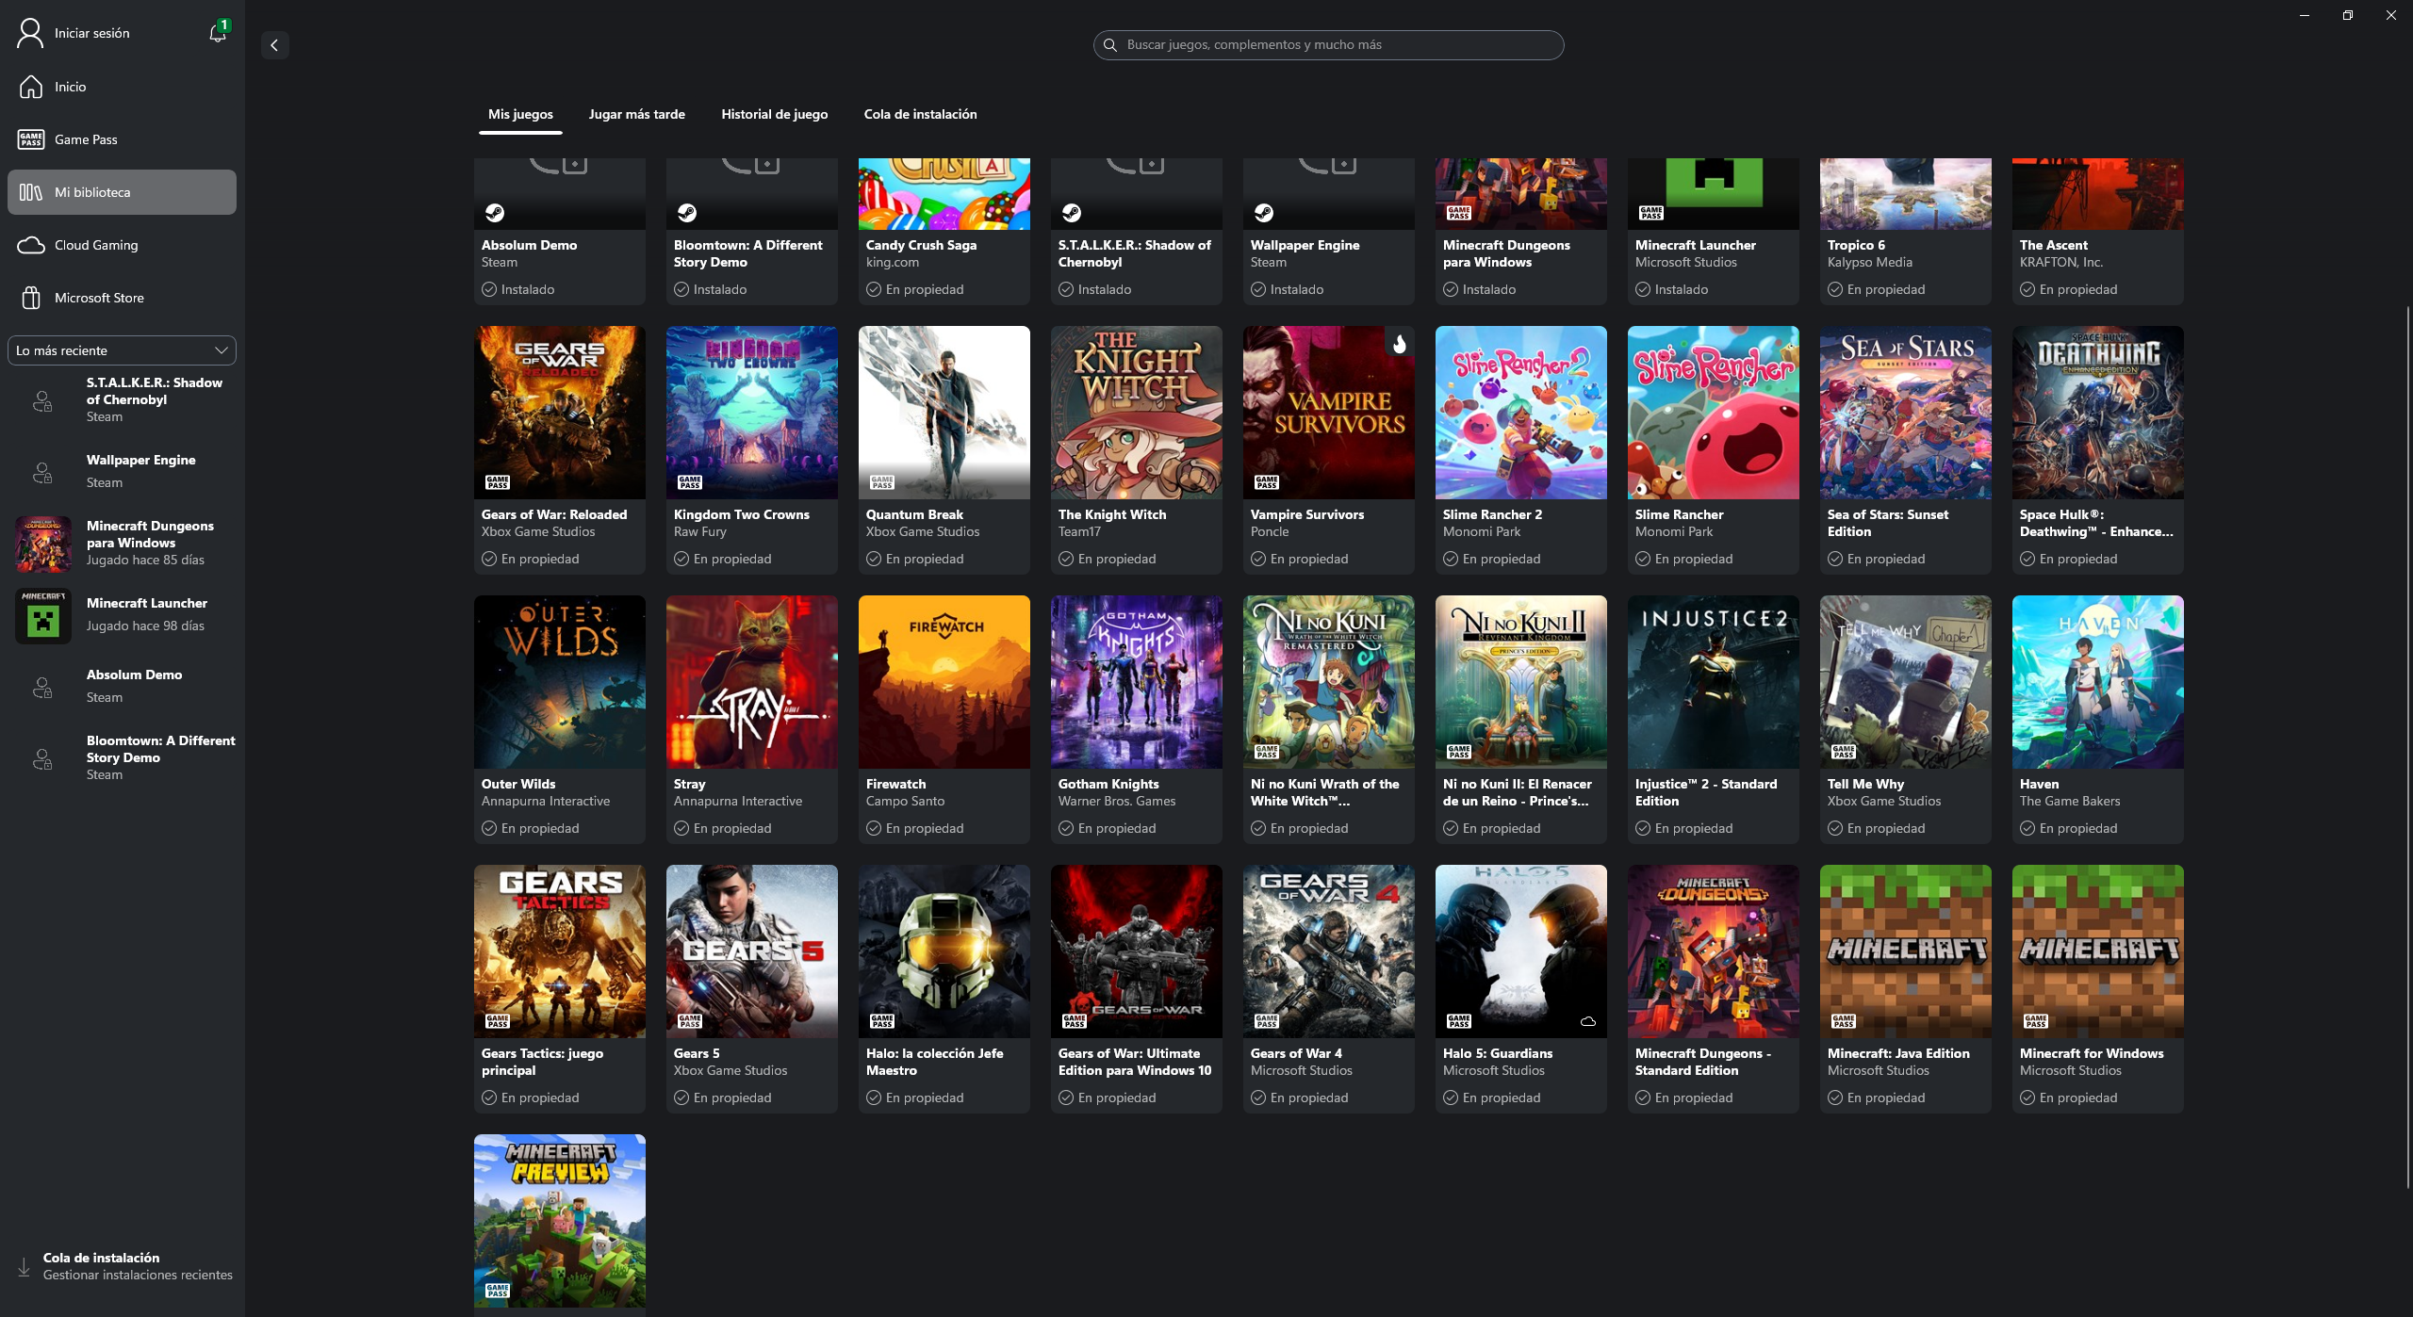Click the search magnifier icon
This screenshot has height=1317, width=2413.
(1110, 45)
